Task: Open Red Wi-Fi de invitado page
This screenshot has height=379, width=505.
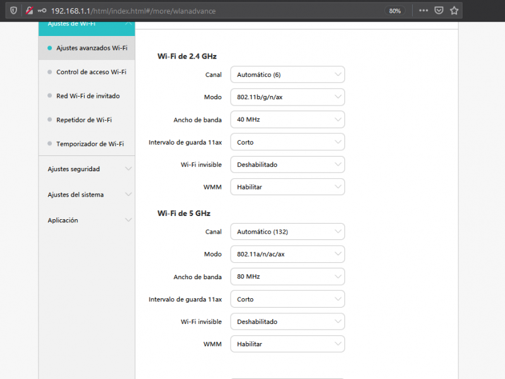Action: tap(87, 96)
